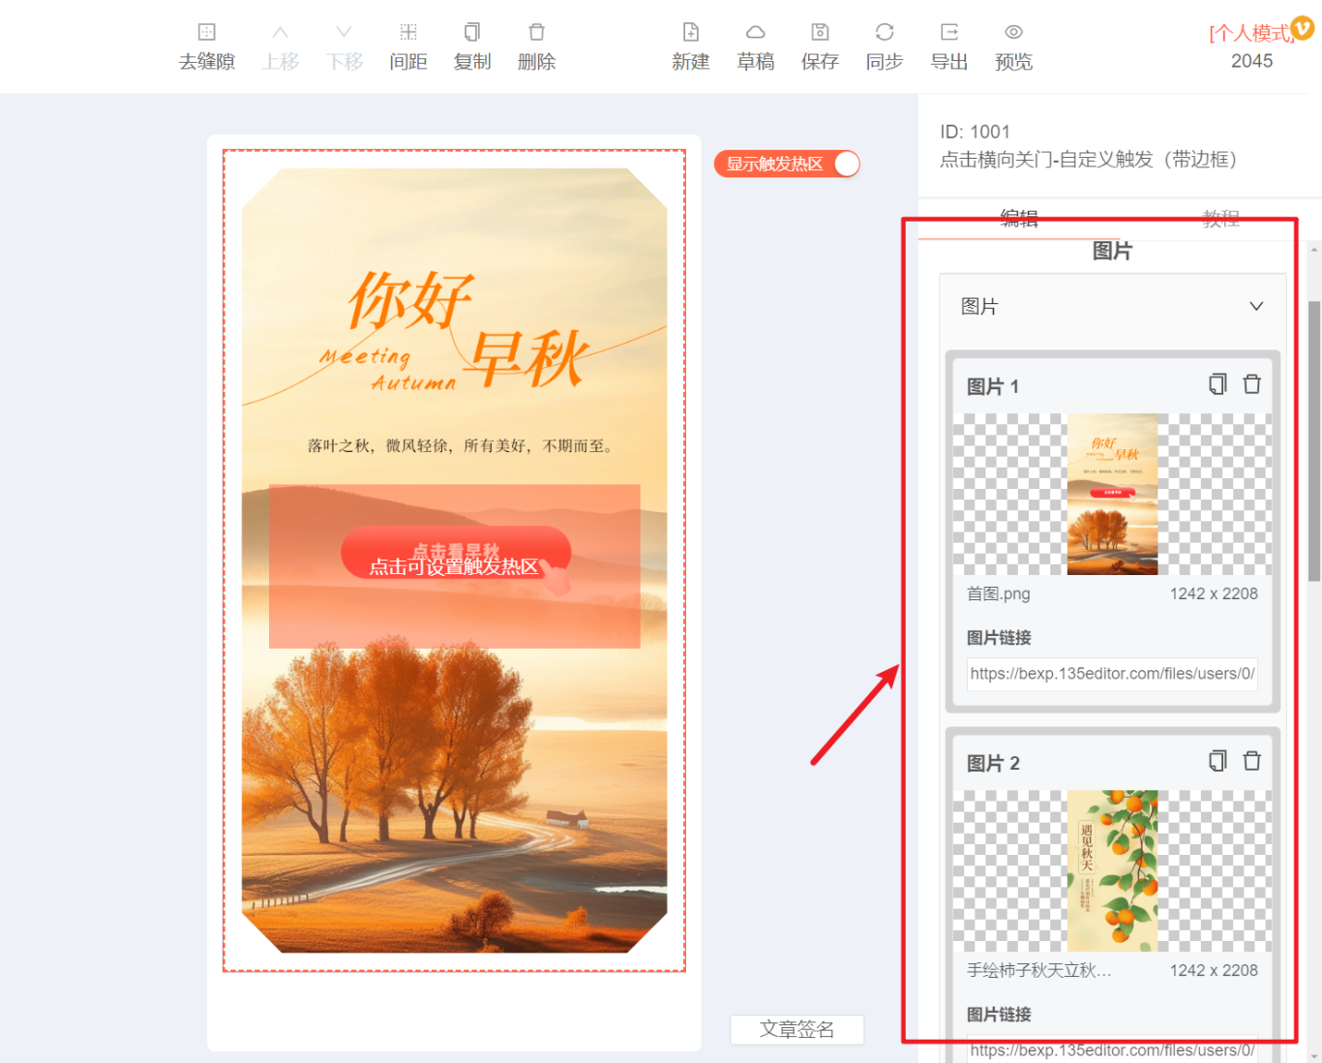Image resolution: width=1322 pixels, height=1063 pixels.
Task: Click the 你好早秋 poster image in canvas
Action: coord(454,561)
